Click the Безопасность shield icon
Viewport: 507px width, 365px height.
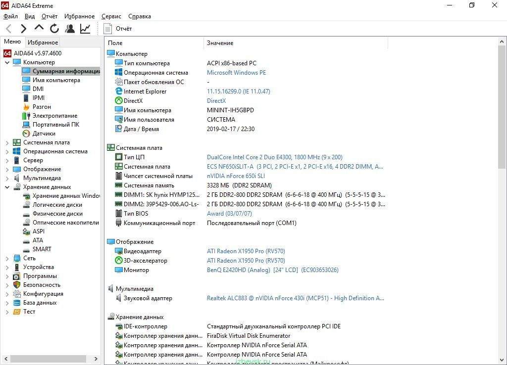17,285
